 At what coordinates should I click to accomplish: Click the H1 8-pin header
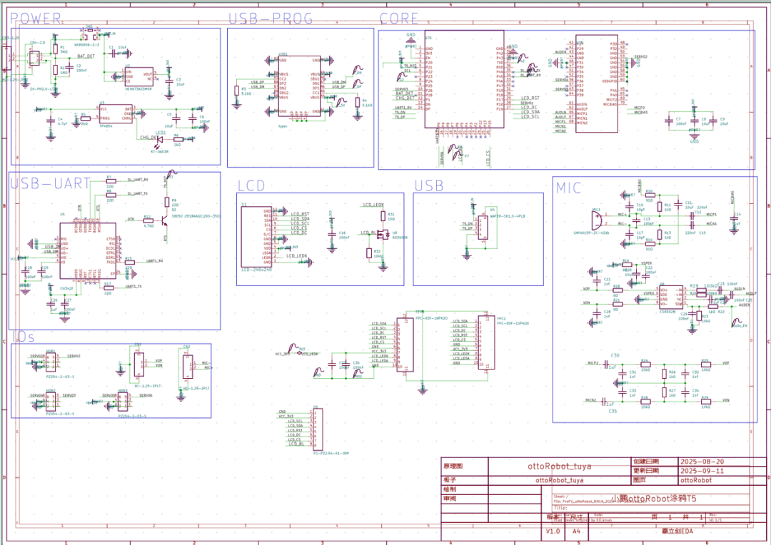point(318,428)
